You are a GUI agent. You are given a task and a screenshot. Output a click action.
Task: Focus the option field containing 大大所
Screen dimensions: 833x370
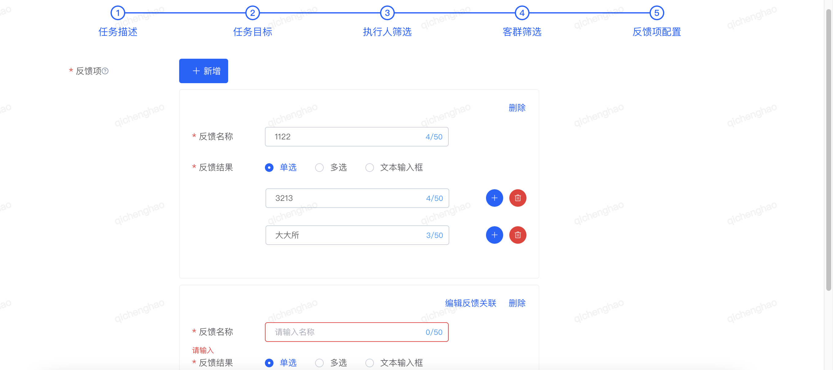click(x=357, y=235)
